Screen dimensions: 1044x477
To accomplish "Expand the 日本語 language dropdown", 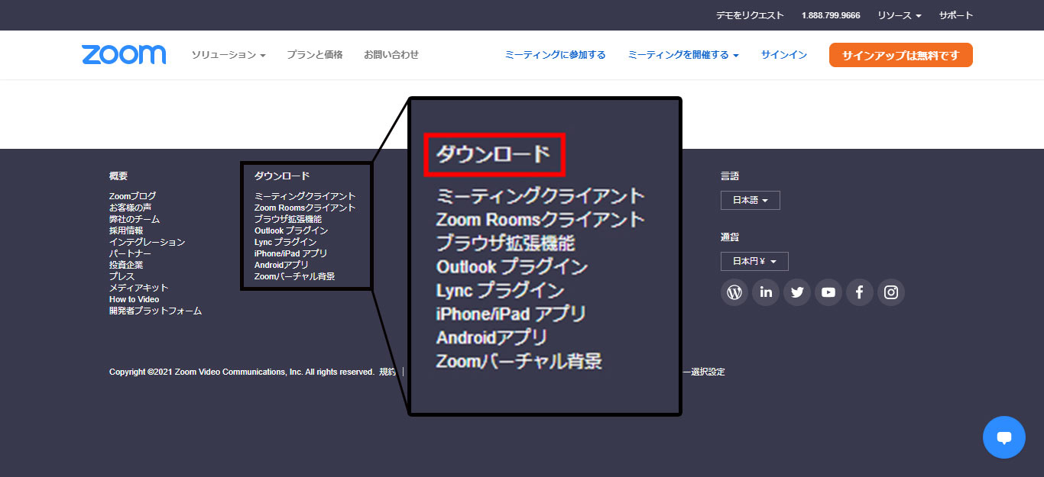I will point(750,201).
